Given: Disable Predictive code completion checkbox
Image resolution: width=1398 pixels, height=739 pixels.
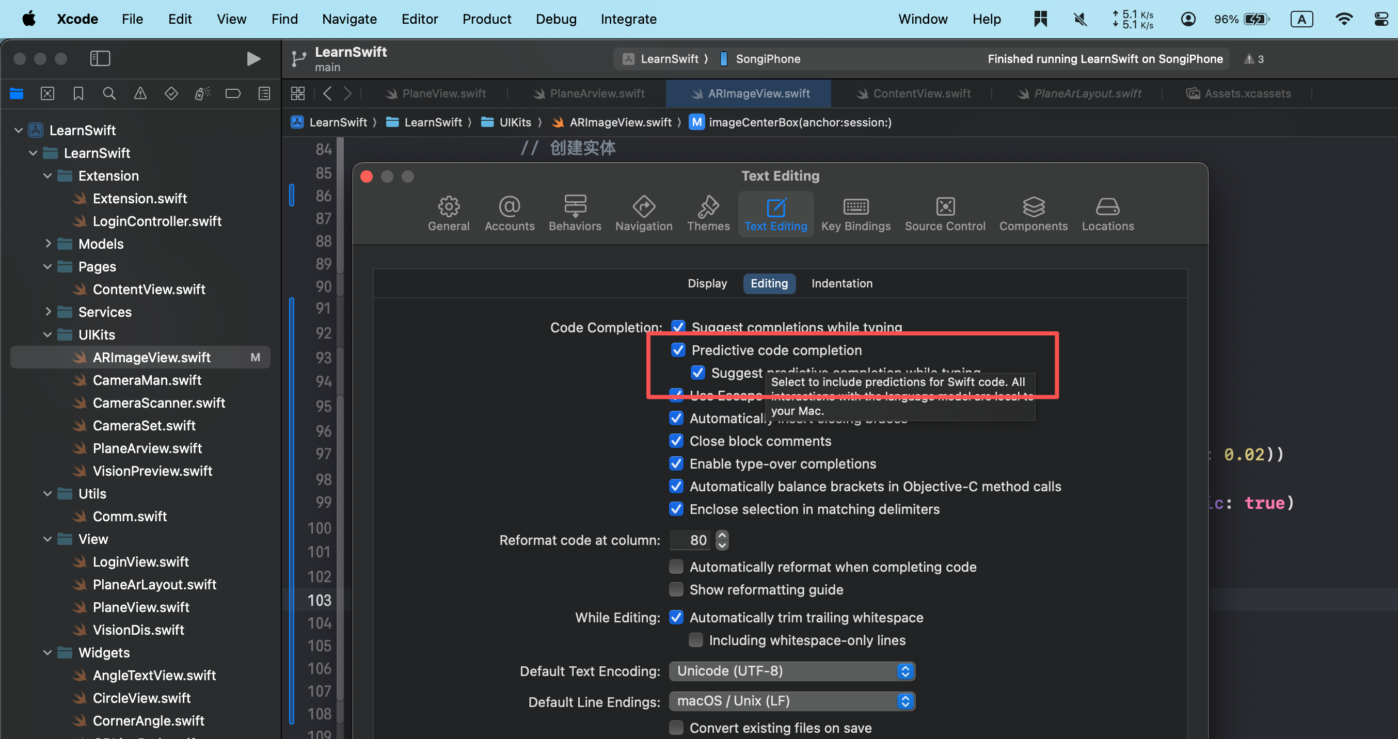Looking at the screenshot, I should 678,350.
